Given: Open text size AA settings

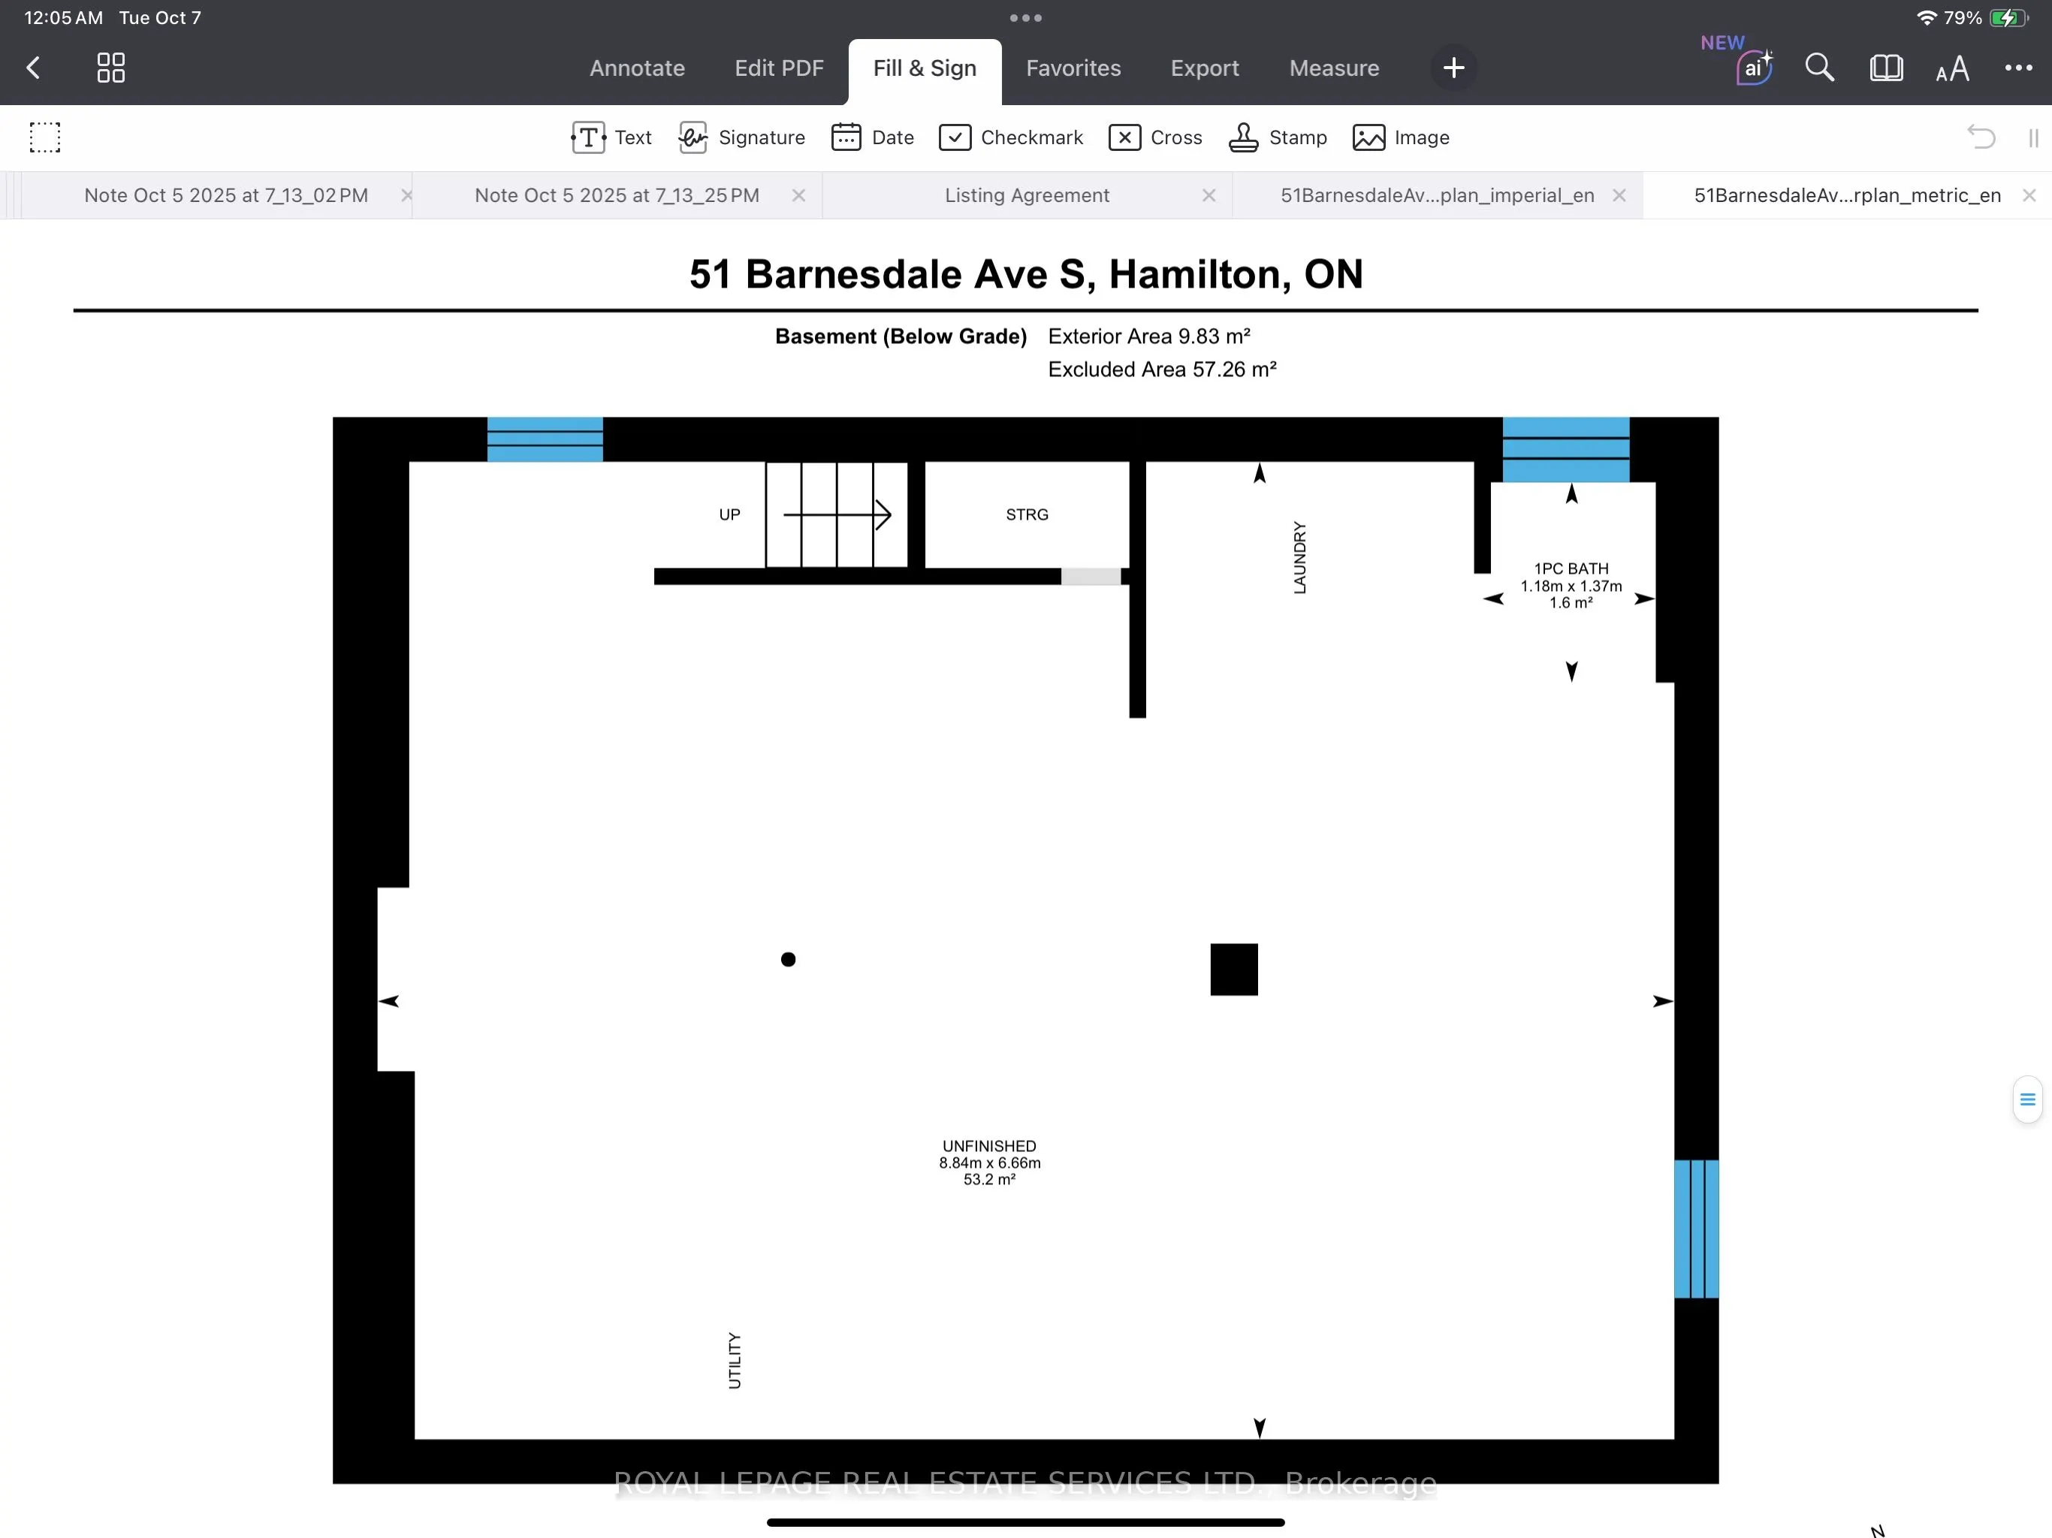Looking at the screenshot, I should pyautogui.click(x=1952, y=68).
